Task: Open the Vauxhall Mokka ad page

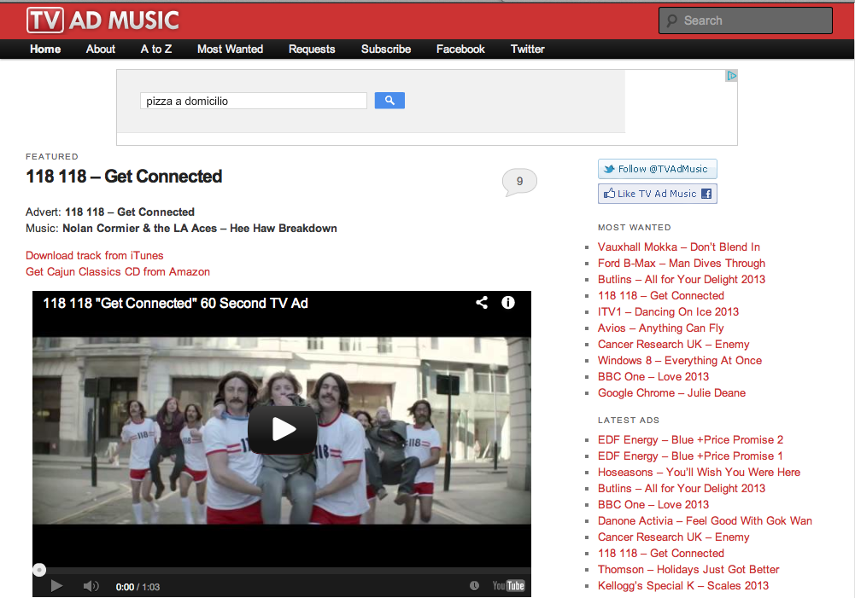Action: [x=678, y=247]
